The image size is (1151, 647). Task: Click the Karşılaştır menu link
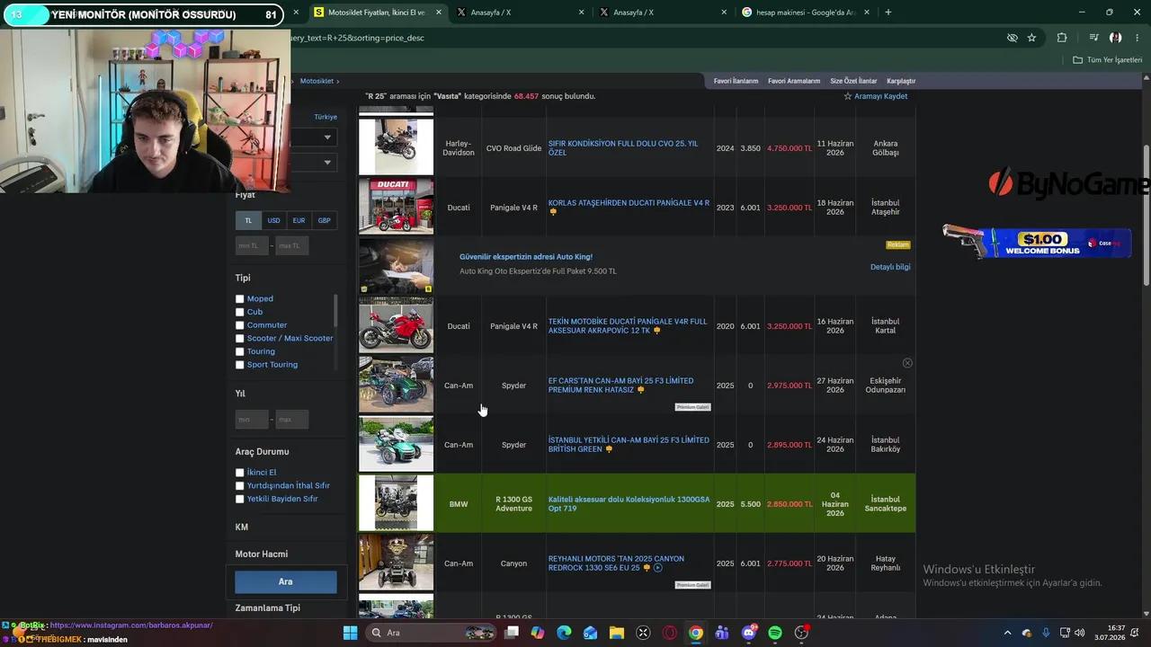[901, 81]
